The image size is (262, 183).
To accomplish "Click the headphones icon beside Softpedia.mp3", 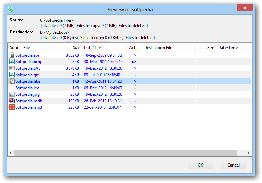I will click(12, 107).
